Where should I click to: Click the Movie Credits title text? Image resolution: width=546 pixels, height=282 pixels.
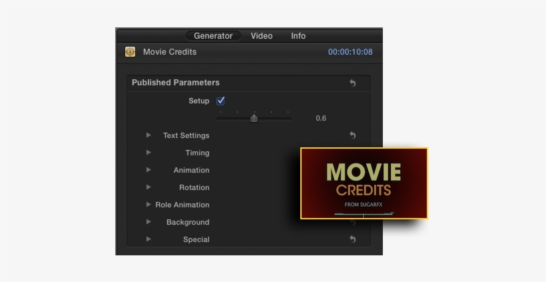pyautogui.click(x=170, y=52)
